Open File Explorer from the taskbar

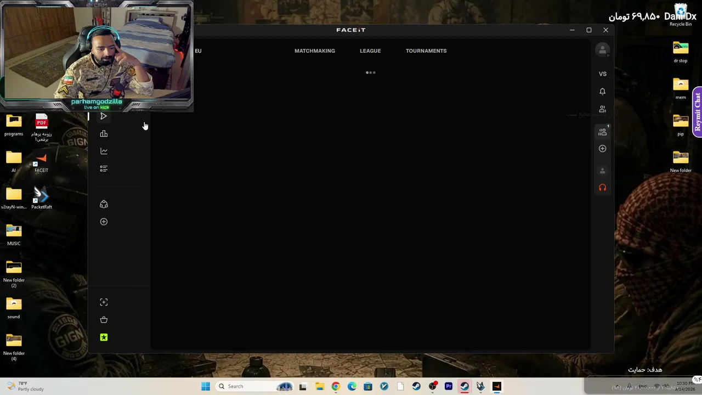coord(320,386)
